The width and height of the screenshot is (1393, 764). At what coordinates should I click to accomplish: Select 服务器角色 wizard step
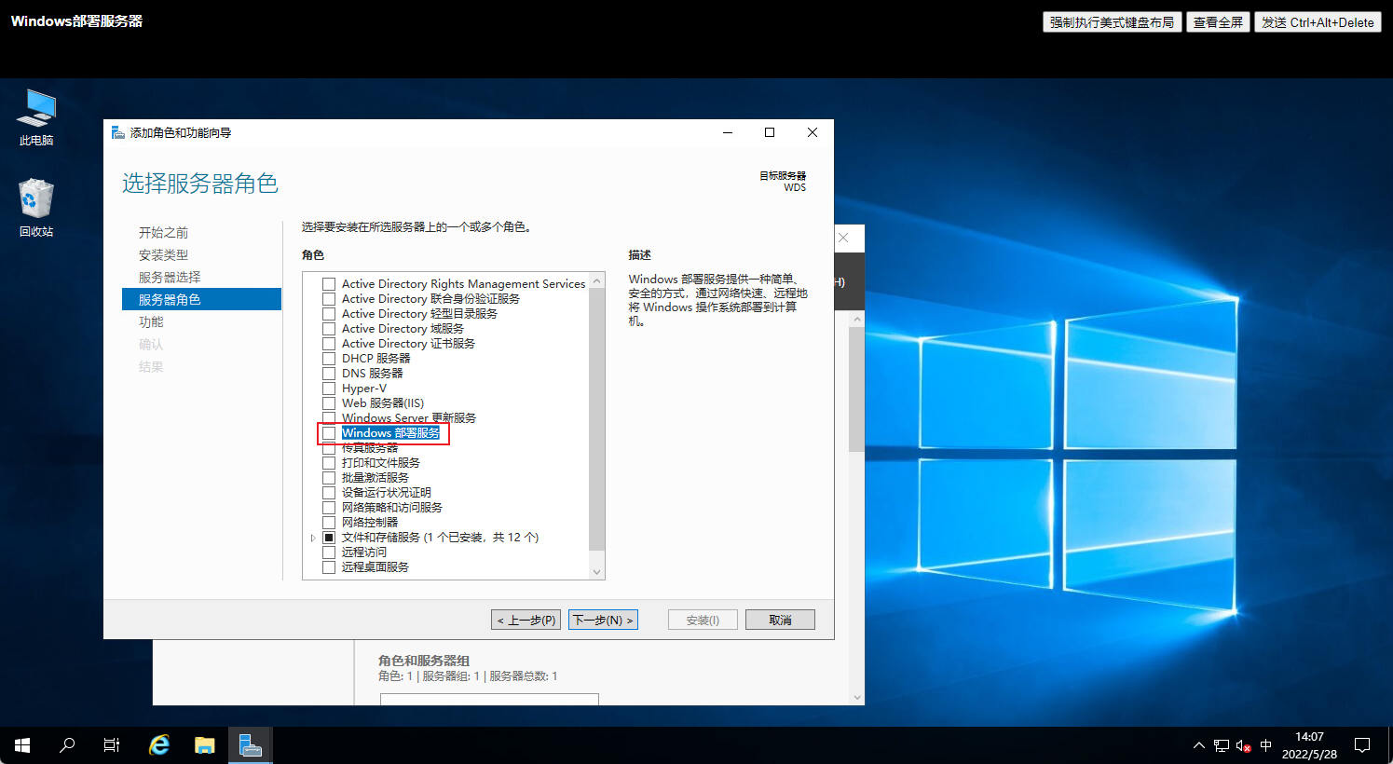(x=201, y=299)
